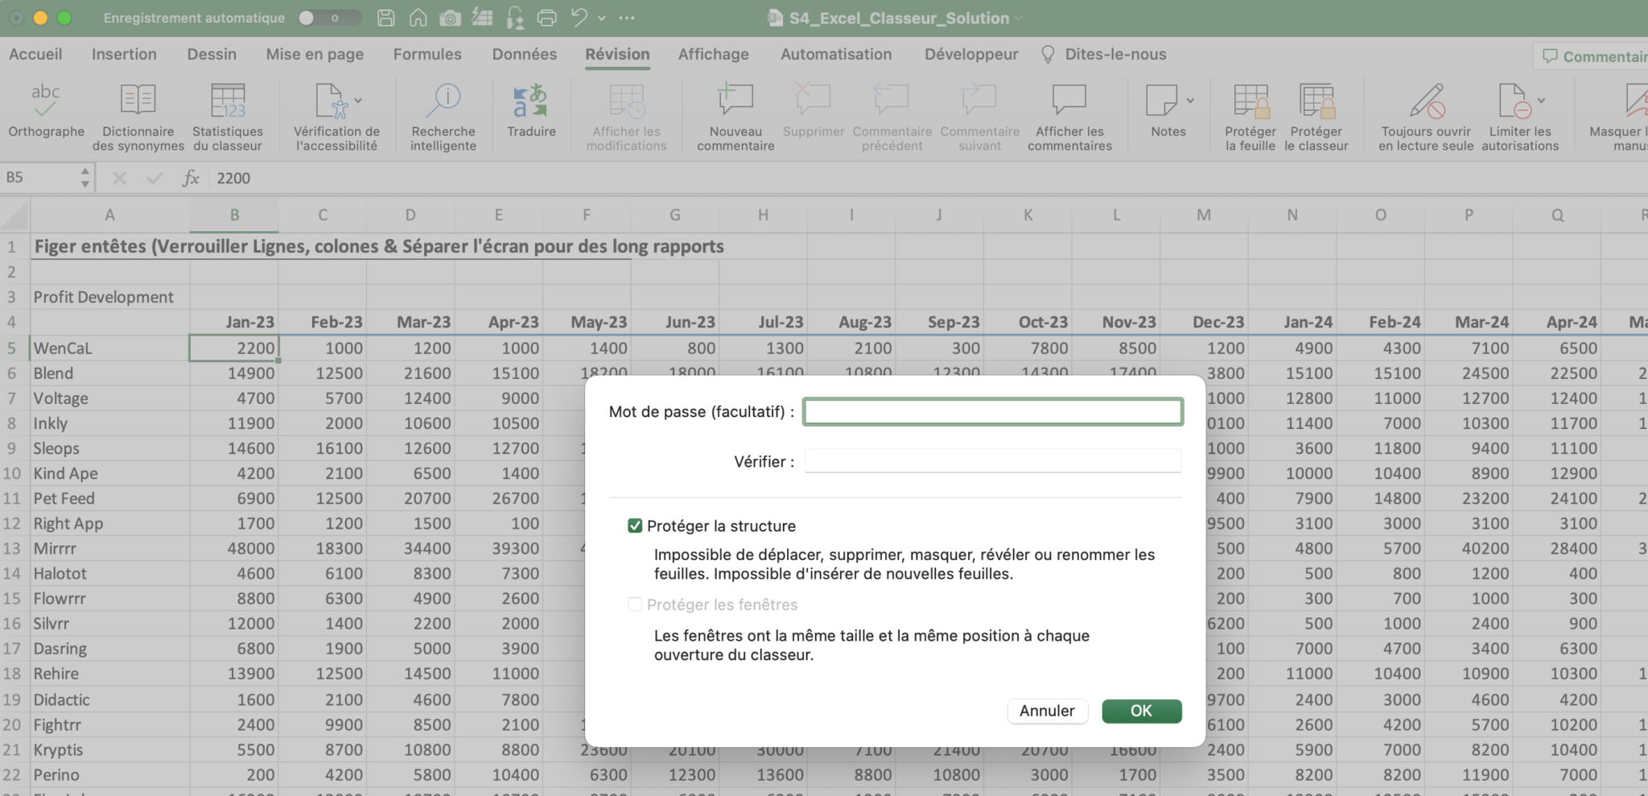Viewport: 1648px width, 796px height.
Task: Select the Protéger la feuille tool
Action: (1250, 113)
